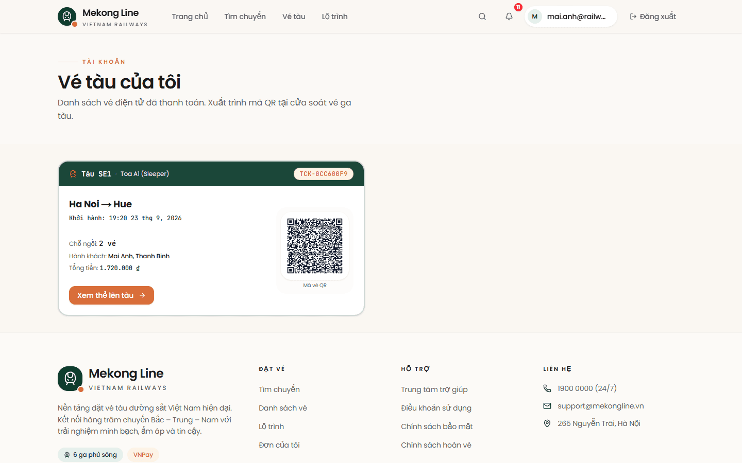Click the Mekong Line logo in header
Screen dimensions: 742x463
pos(103,16)
